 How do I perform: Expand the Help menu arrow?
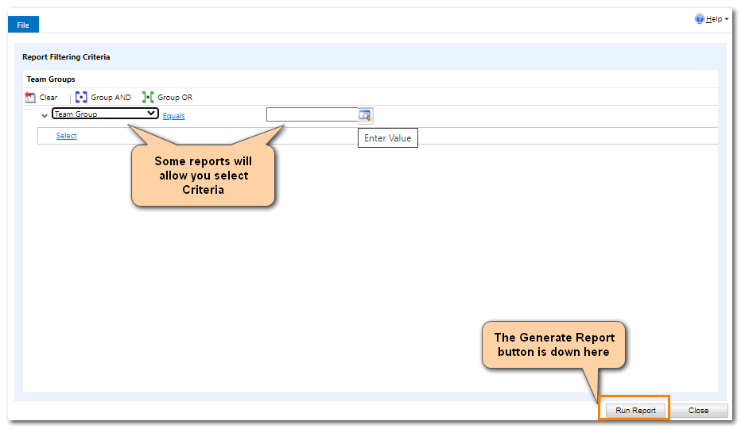727,19
